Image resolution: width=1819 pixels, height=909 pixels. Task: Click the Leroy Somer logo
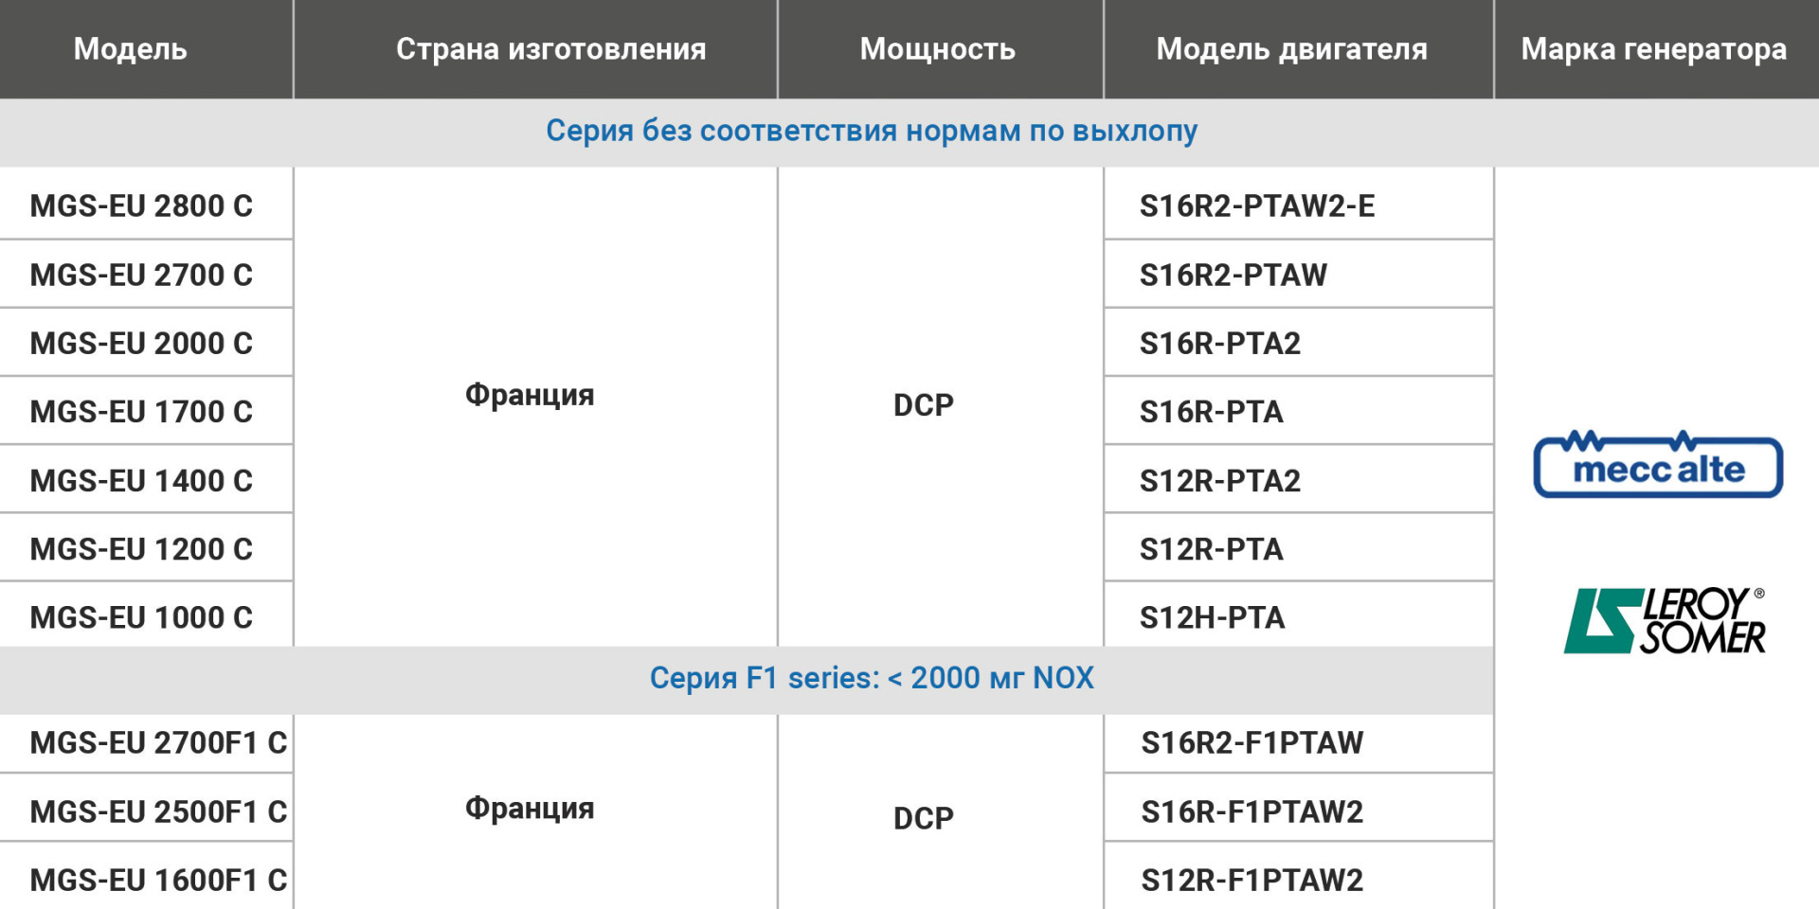pos(1665,621)
